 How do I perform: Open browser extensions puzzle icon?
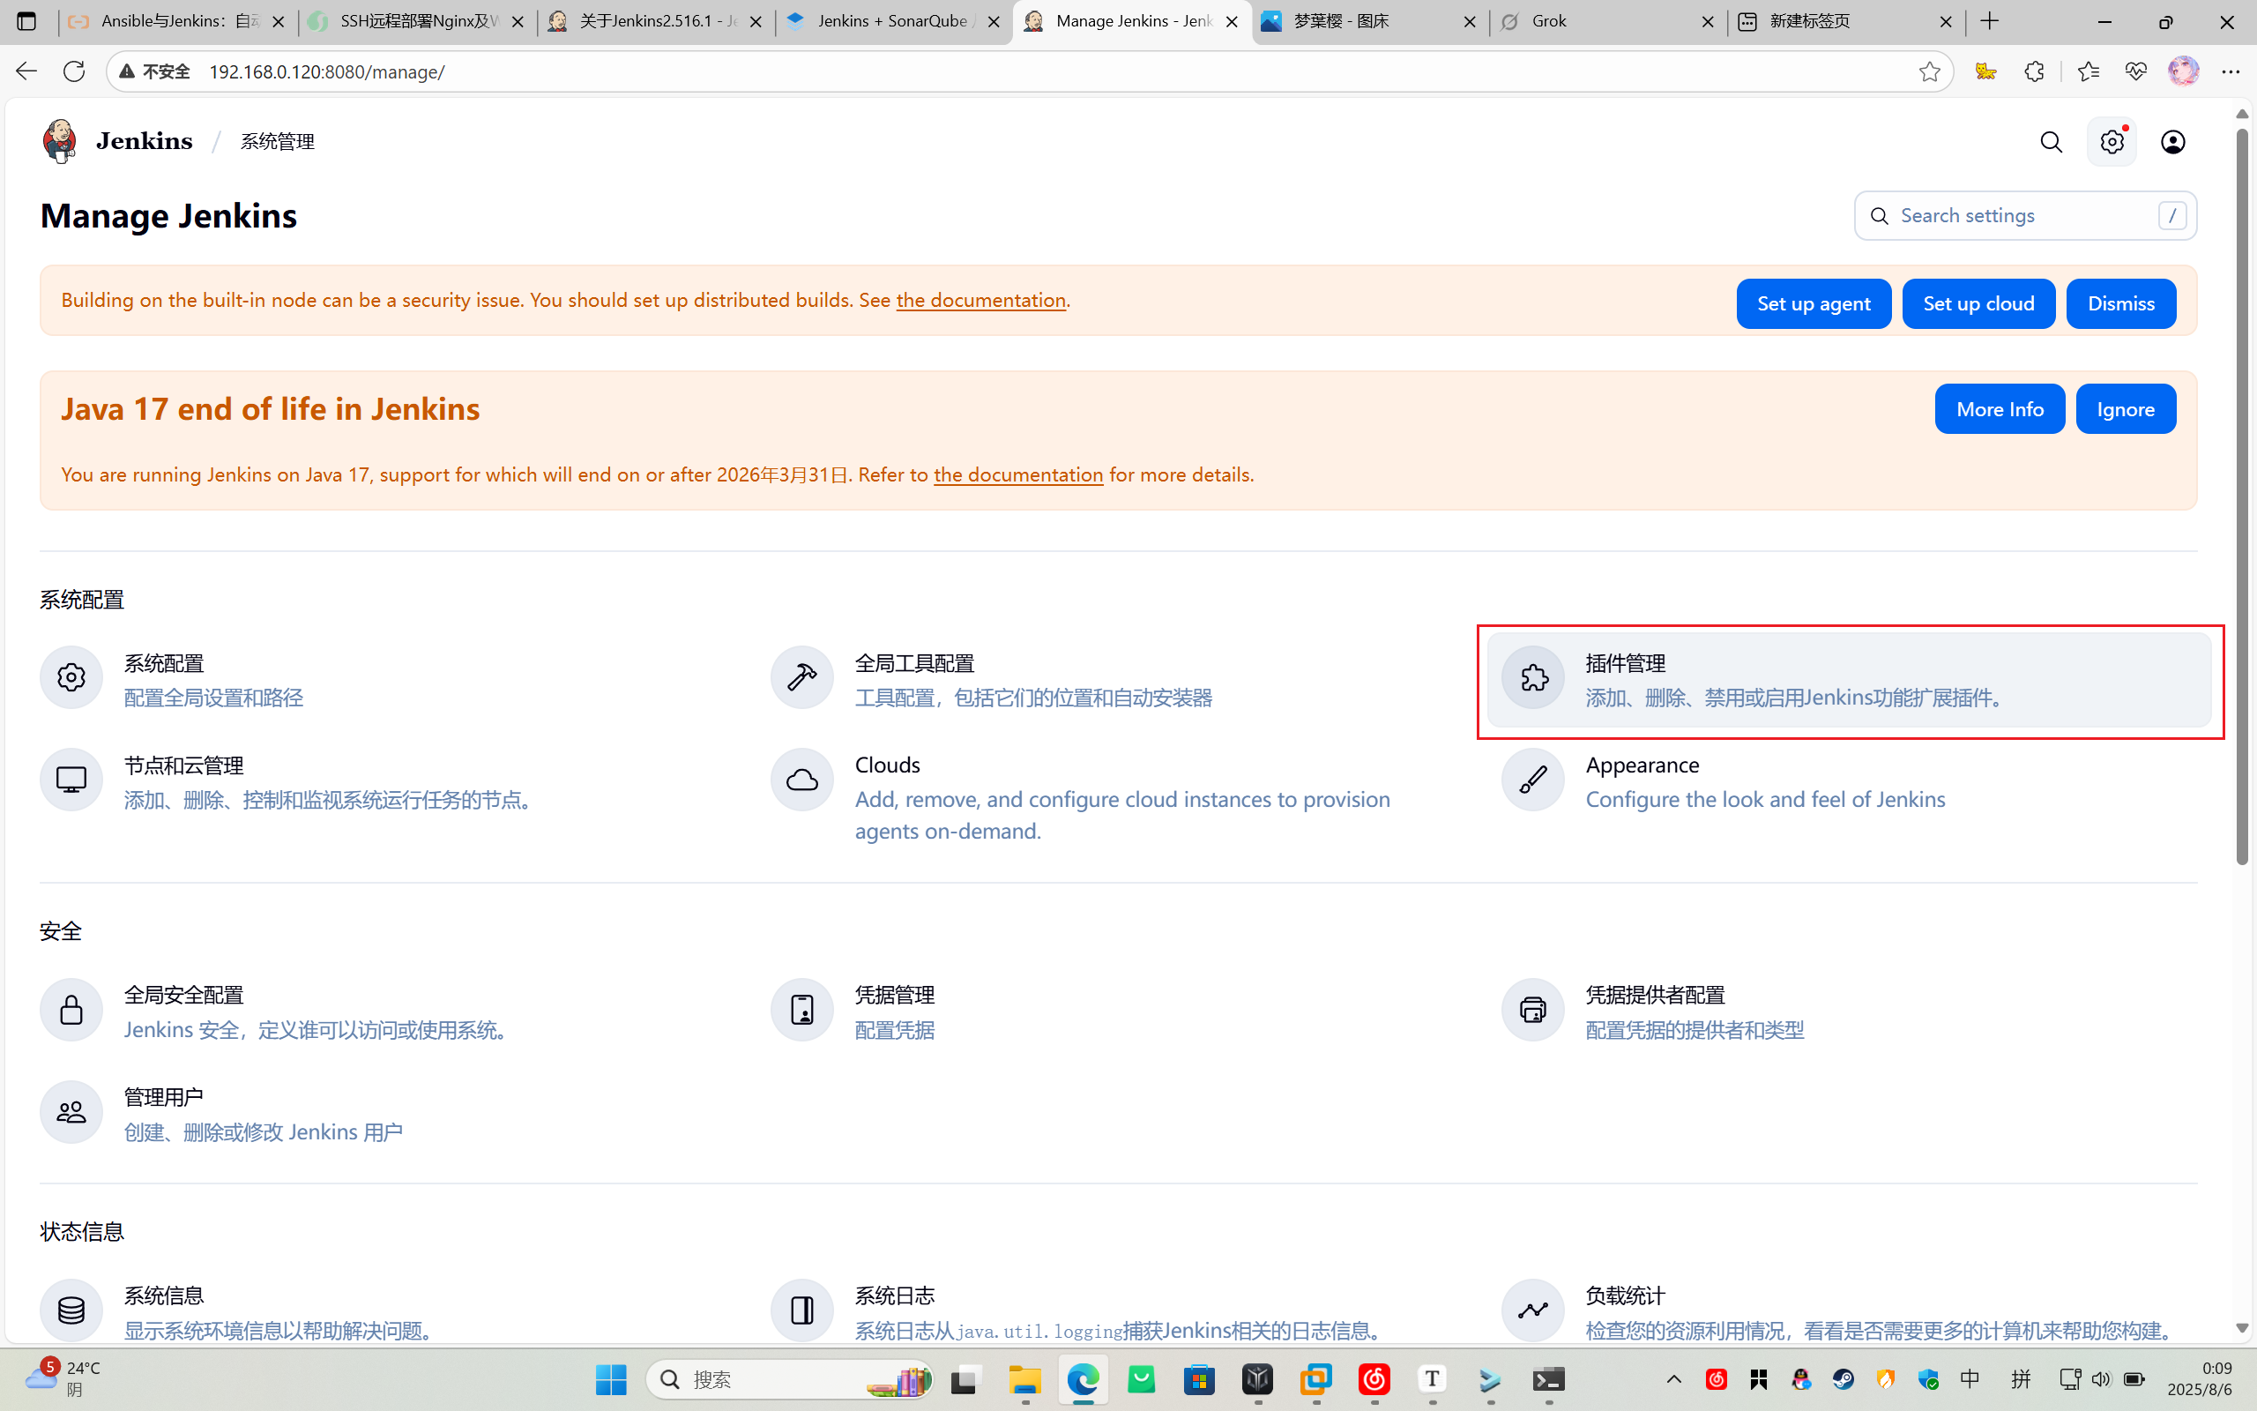(2034, 71)
